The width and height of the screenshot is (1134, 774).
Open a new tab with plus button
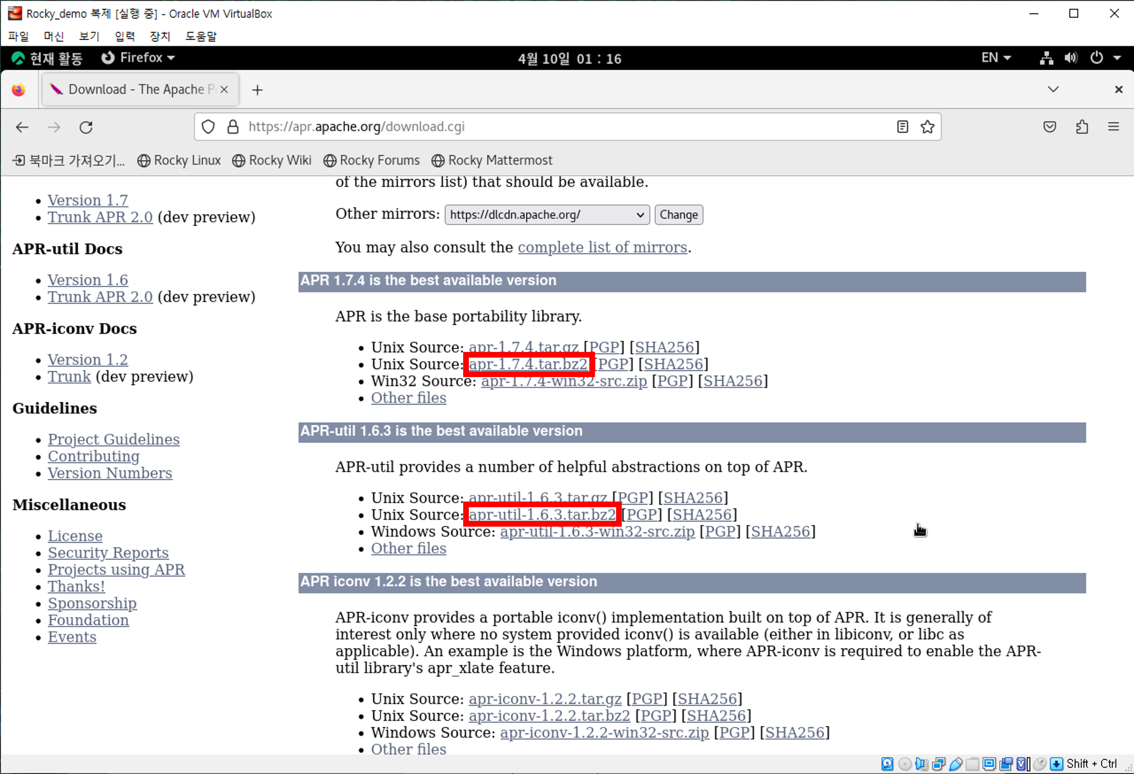tap(257, 90)
